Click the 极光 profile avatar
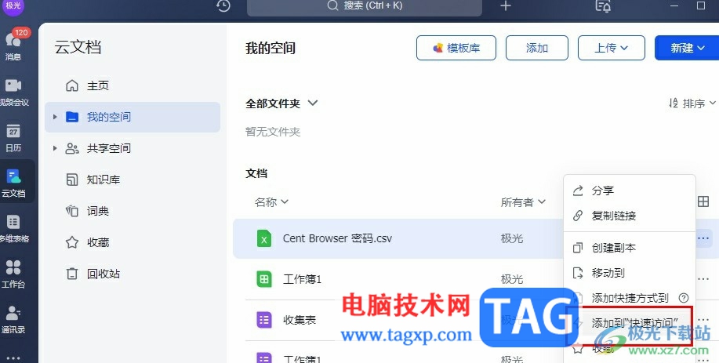 [13, 5]
